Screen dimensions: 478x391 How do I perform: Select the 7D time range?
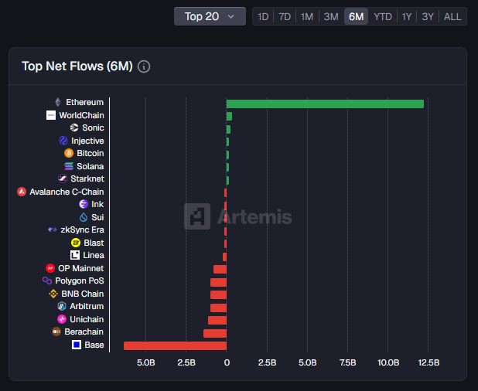tap(285, 16)
